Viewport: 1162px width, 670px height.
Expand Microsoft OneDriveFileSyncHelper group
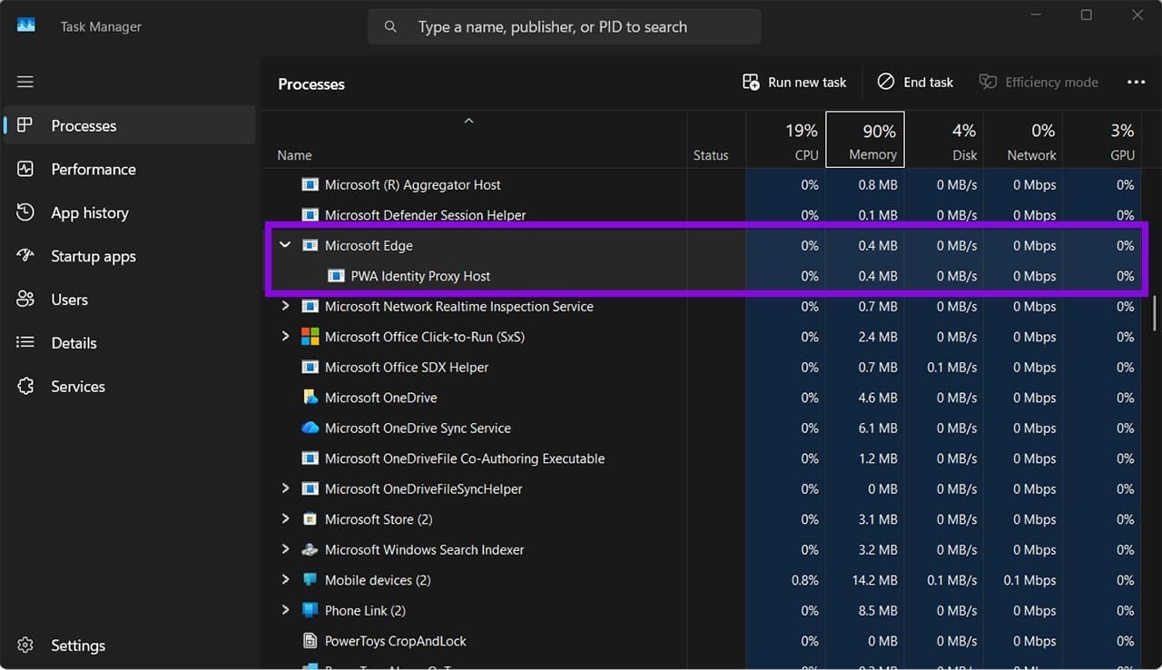click(285, 488)
